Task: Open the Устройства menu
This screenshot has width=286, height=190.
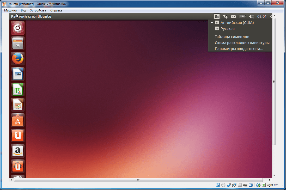Action: pyautogui.click(x=38, y=10)
